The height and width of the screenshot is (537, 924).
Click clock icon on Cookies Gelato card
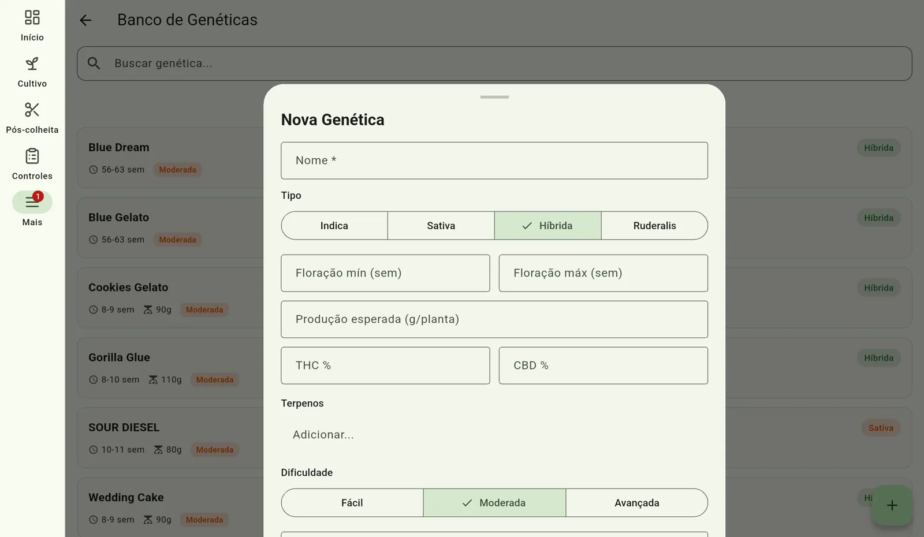pos(93,310)
